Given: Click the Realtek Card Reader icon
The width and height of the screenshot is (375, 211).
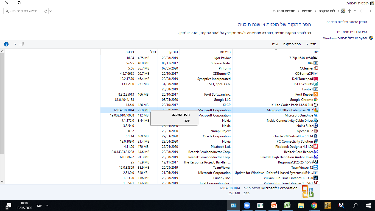Looking at the screenshot, I should [x=316, y=152].
